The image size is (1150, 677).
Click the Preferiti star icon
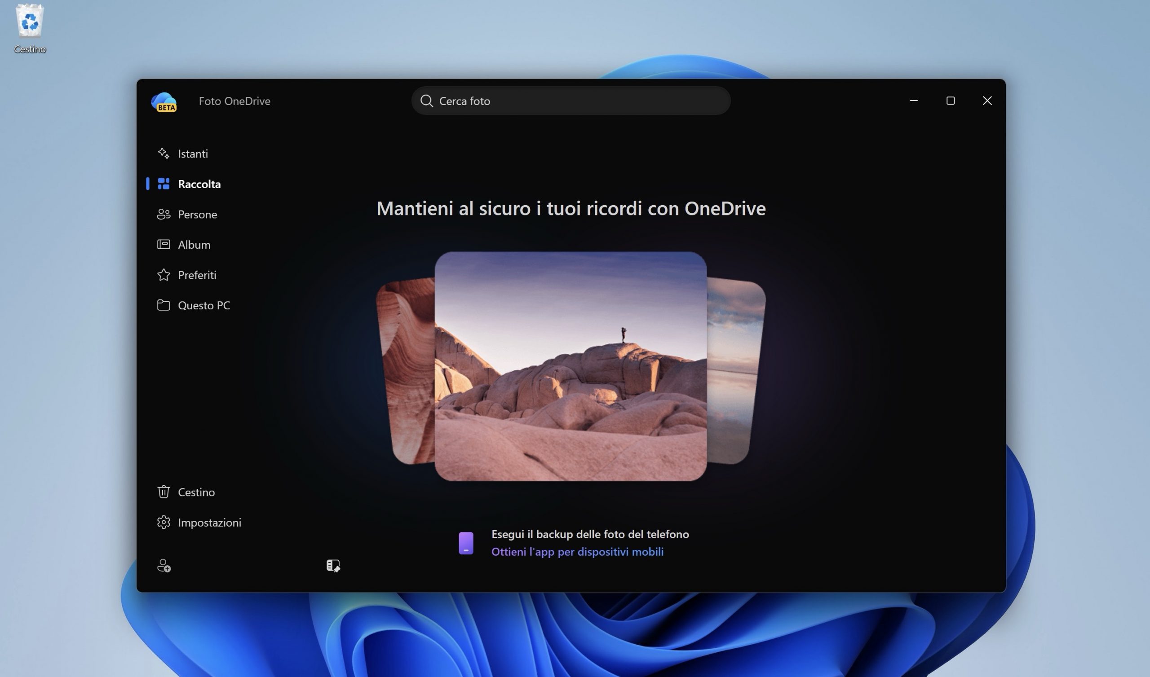164,275
